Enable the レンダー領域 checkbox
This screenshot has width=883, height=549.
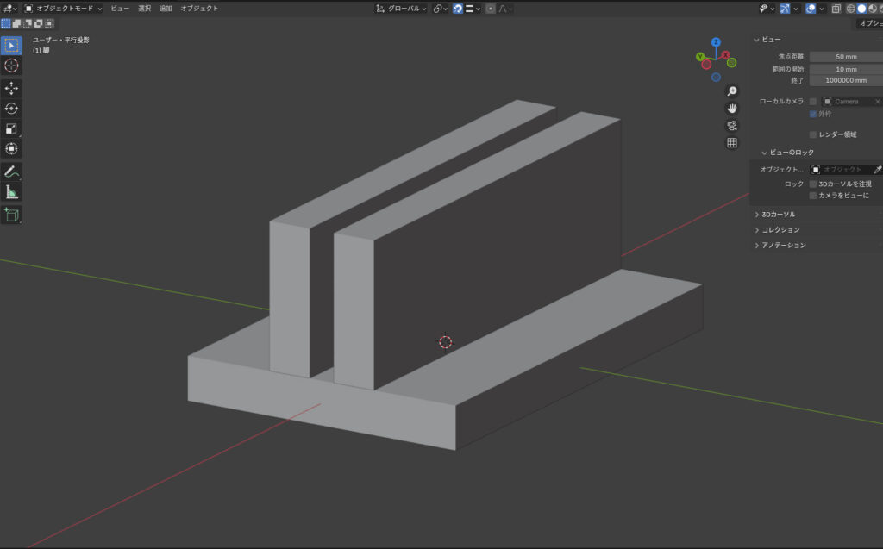pyautogui.click(x=813, y=134)
